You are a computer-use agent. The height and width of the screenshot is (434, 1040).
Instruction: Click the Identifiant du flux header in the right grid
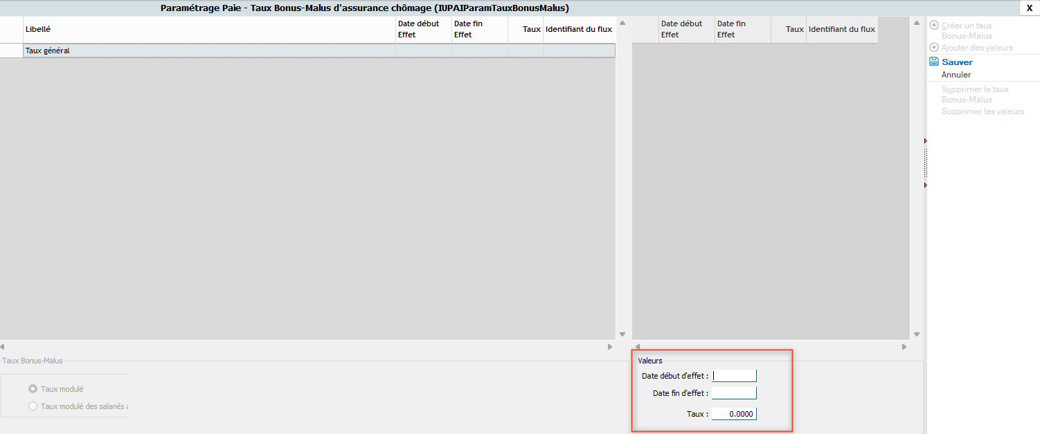tap(841, 29)
